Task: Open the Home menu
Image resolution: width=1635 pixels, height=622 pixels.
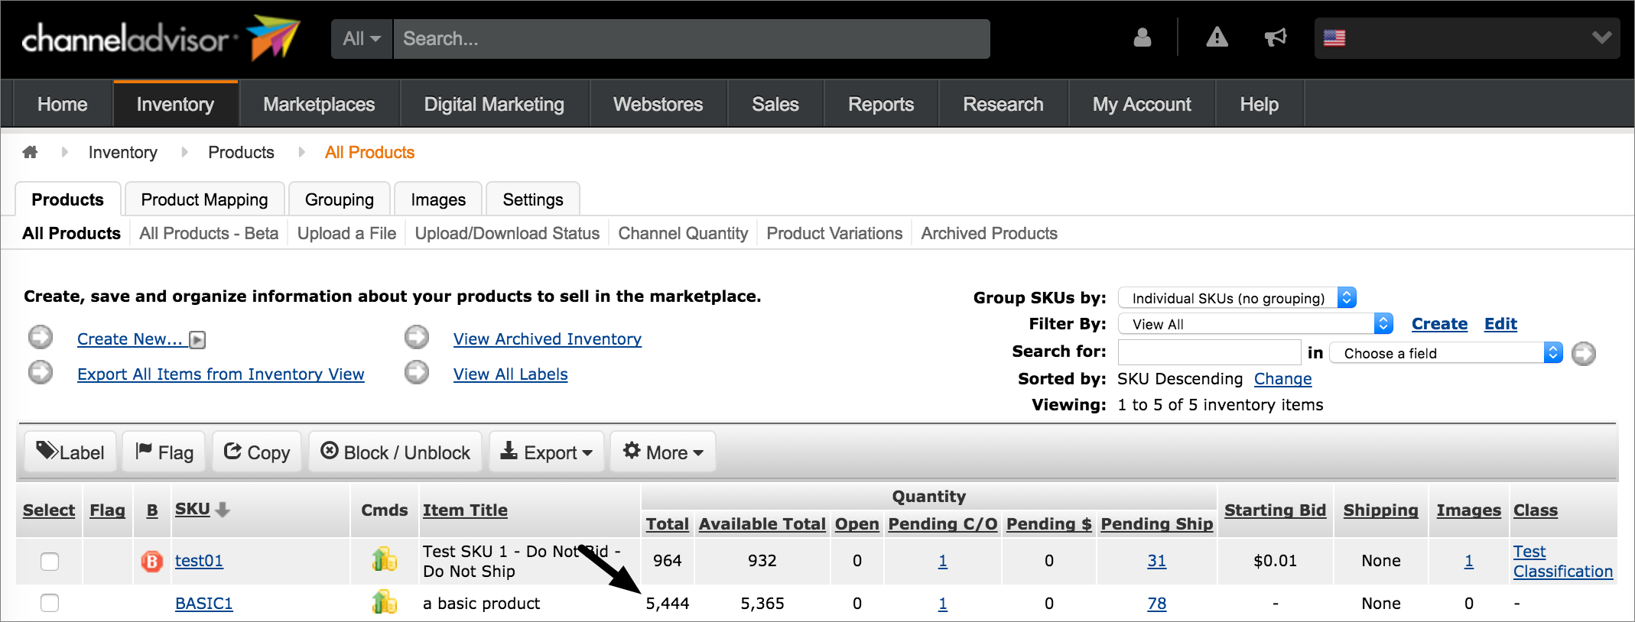Action: [63, 105]
